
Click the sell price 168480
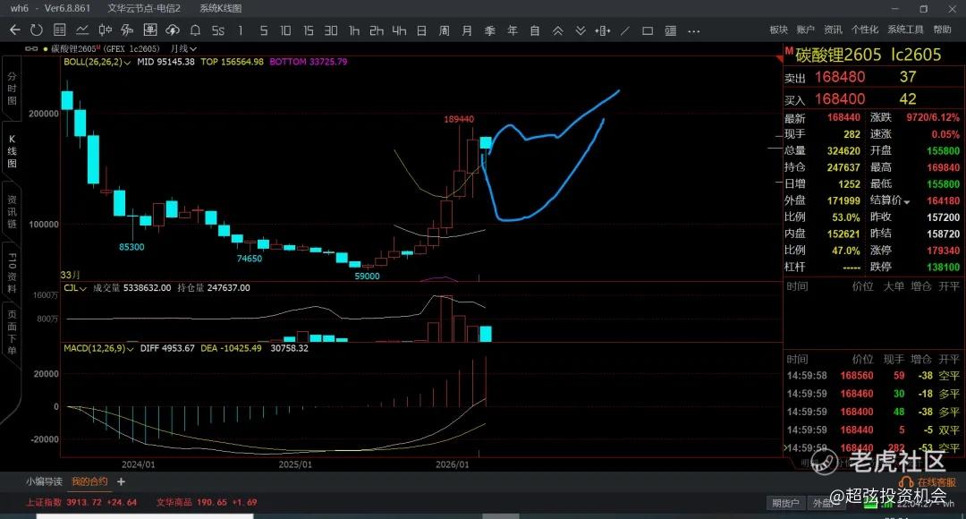[x=840, y=77]
